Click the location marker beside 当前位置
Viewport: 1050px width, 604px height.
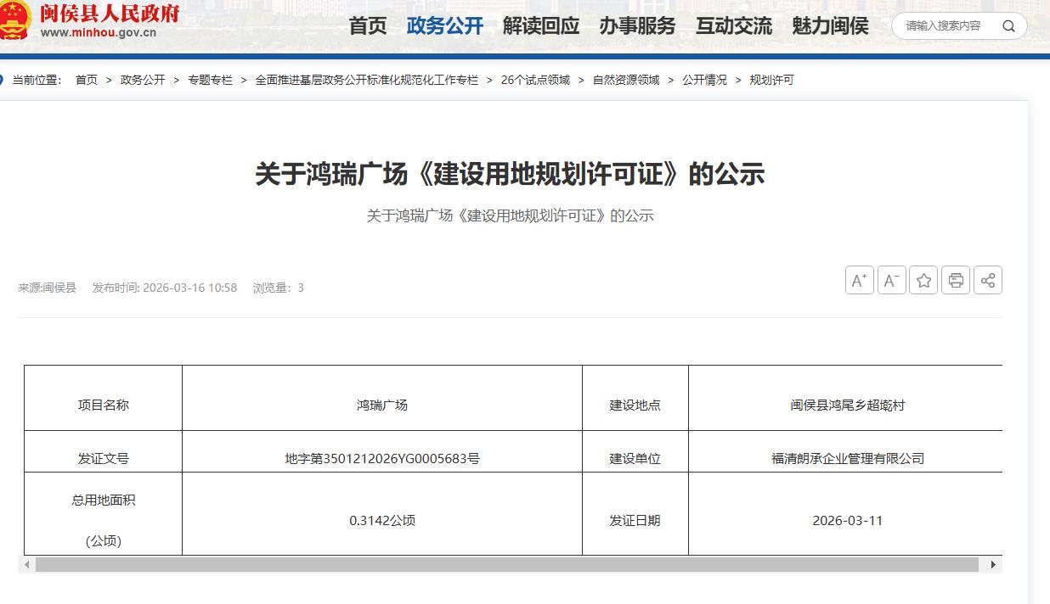click(3, 80)
